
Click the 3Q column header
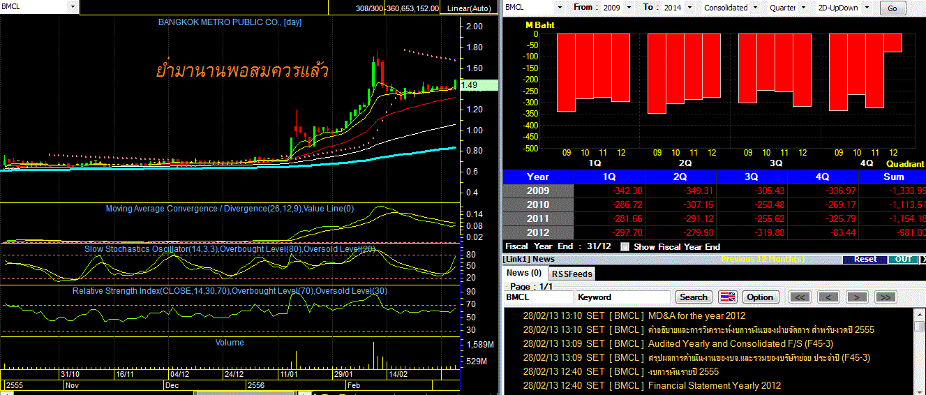tap(752, 177)
